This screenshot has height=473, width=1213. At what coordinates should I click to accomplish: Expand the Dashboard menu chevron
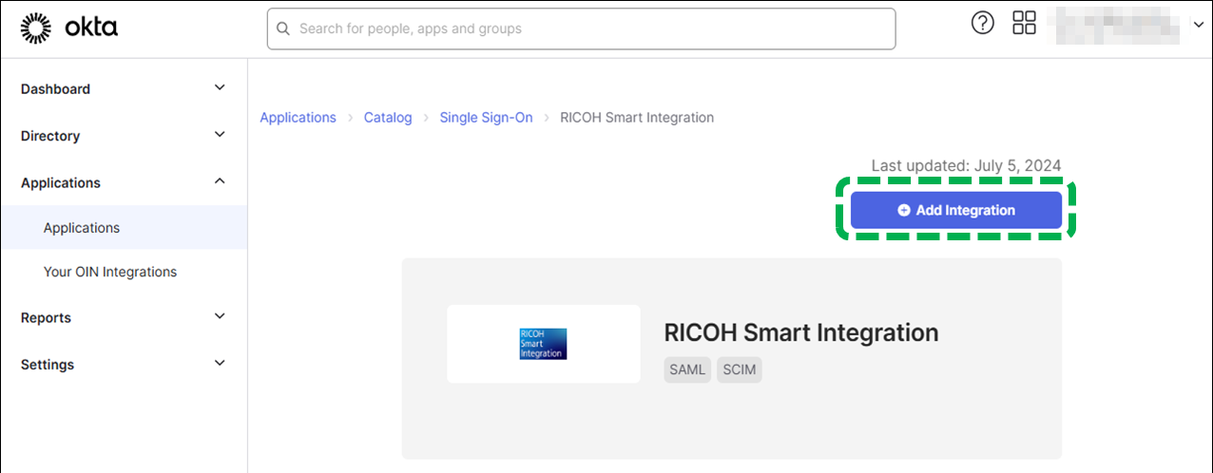tap(220, 88)
